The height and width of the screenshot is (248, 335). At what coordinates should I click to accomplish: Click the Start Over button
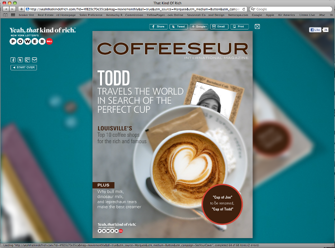click(x=23, y=67)
